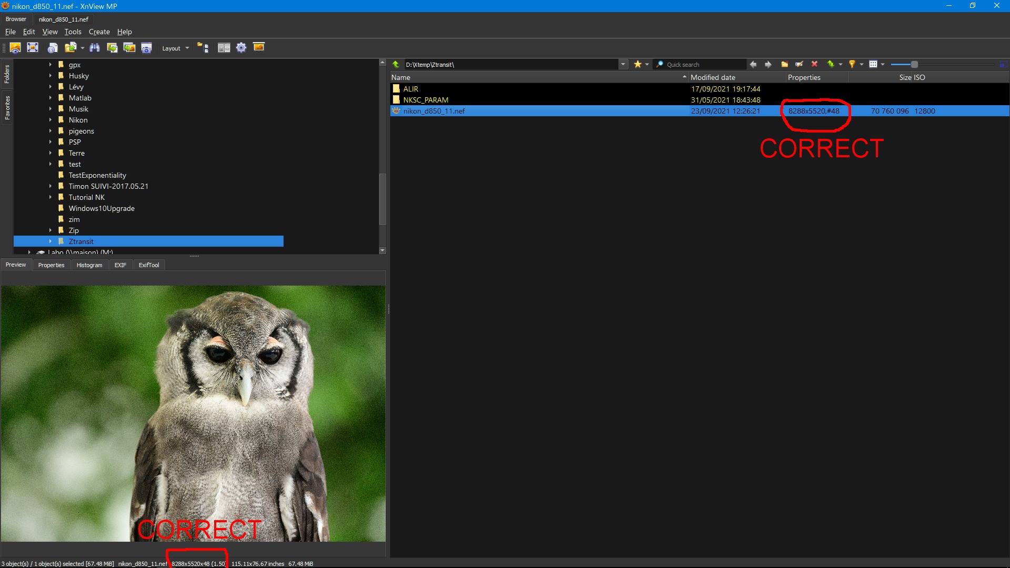Screen dimensions: 1010x568
Task: Open the filter funnel dropdown arrow
Action: [x=862, y=64]
